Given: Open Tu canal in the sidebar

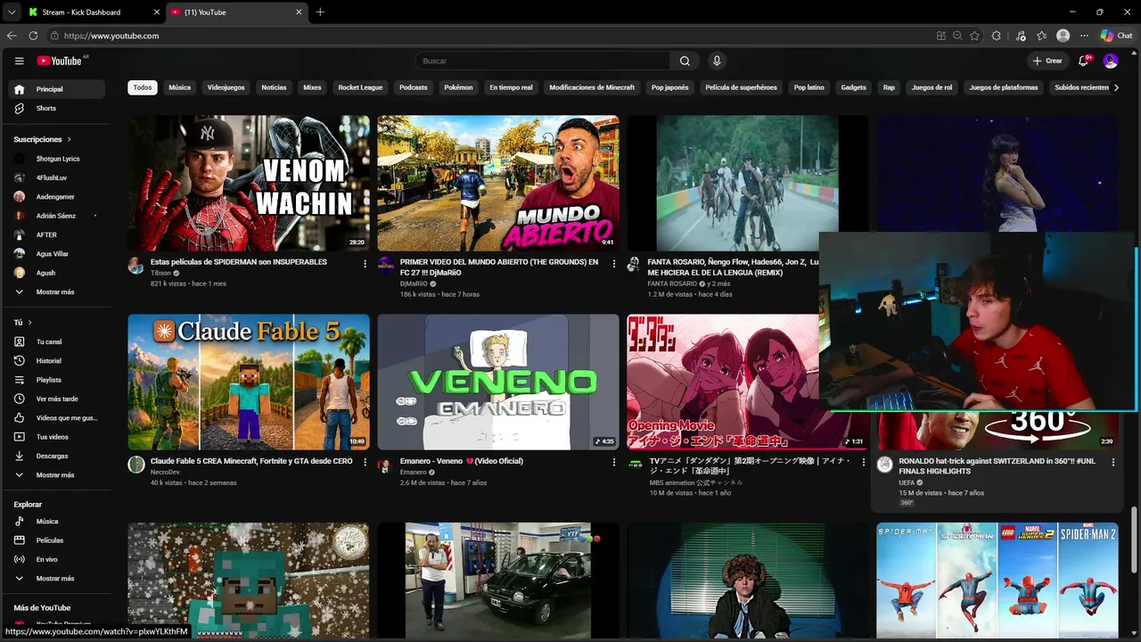Looking at the screenshot, I should click(x=58, y=342).
